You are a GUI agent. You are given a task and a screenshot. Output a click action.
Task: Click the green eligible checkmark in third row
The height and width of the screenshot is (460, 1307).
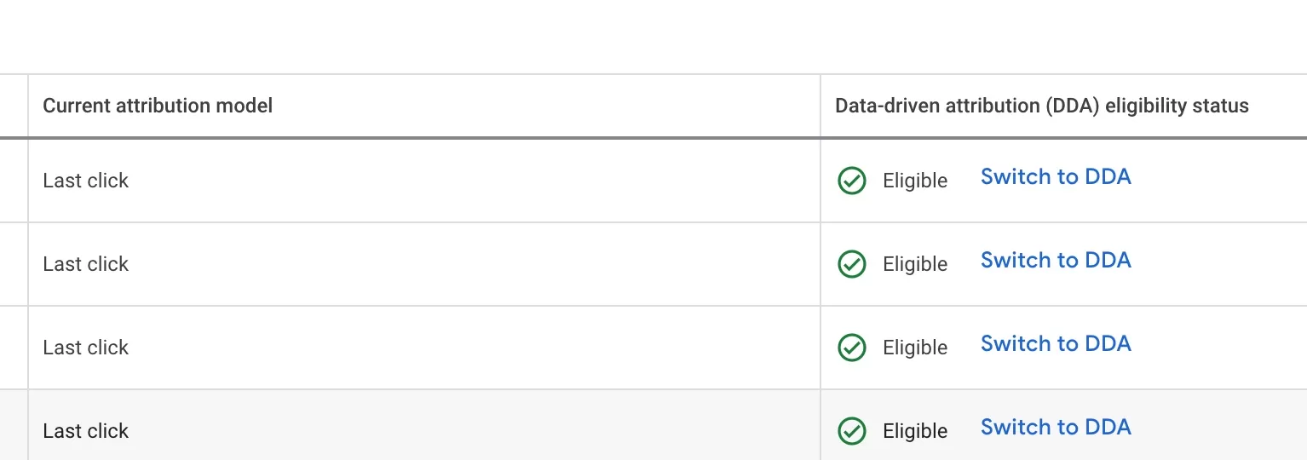coord(851,348)
